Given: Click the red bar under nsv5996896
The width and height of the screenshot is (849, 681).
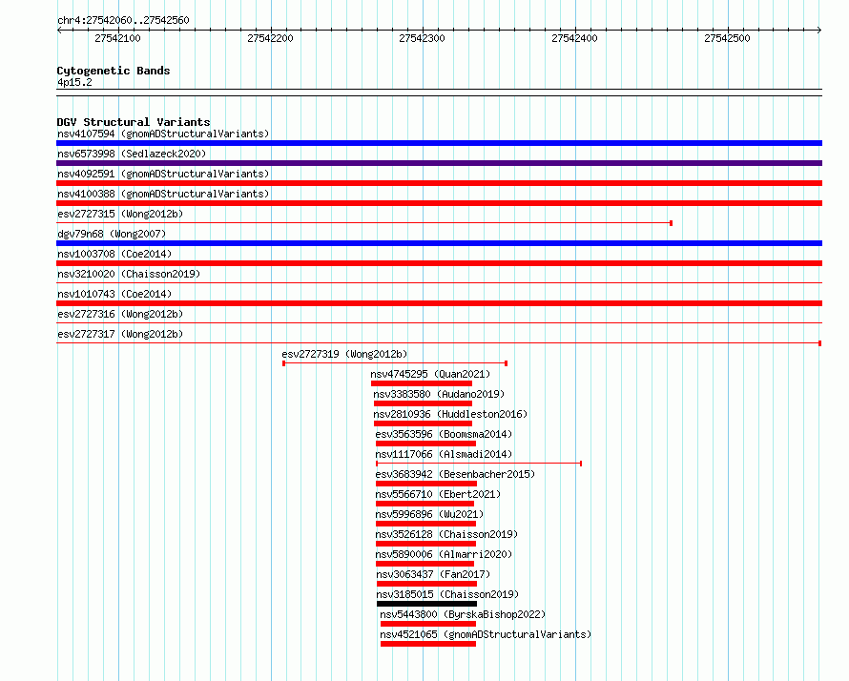Looking at the screenshot, I should click(x=425, y=524).
